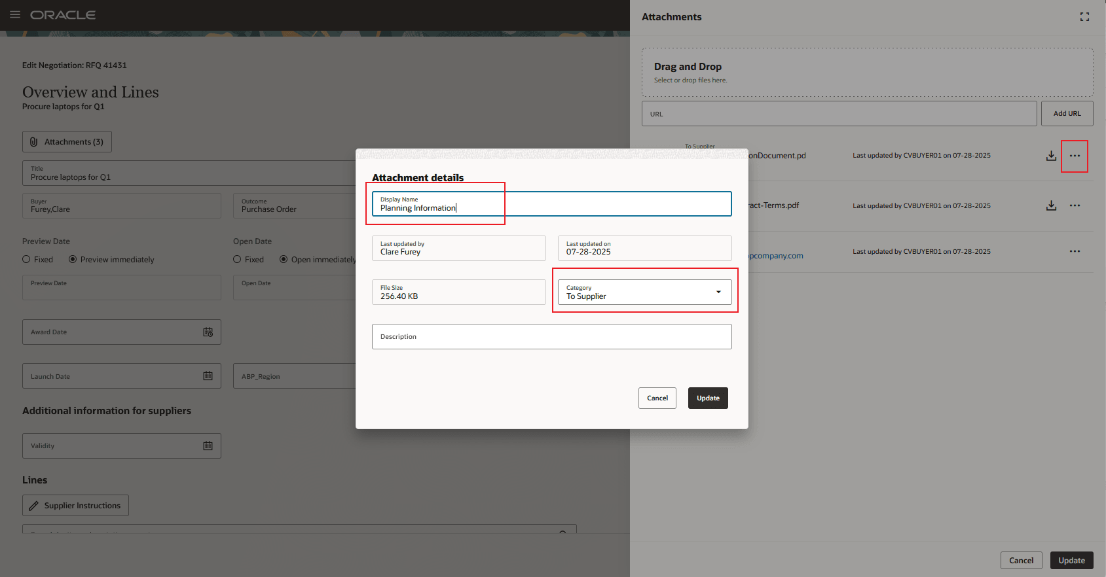This screenshot has width=1106, height=577.
Task: Click the Title field
Action: [x=189, y=173]
